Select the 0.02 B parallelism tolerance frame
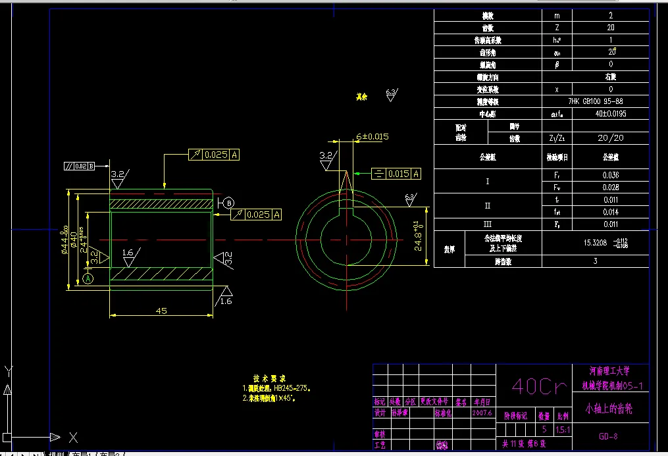 79,166
